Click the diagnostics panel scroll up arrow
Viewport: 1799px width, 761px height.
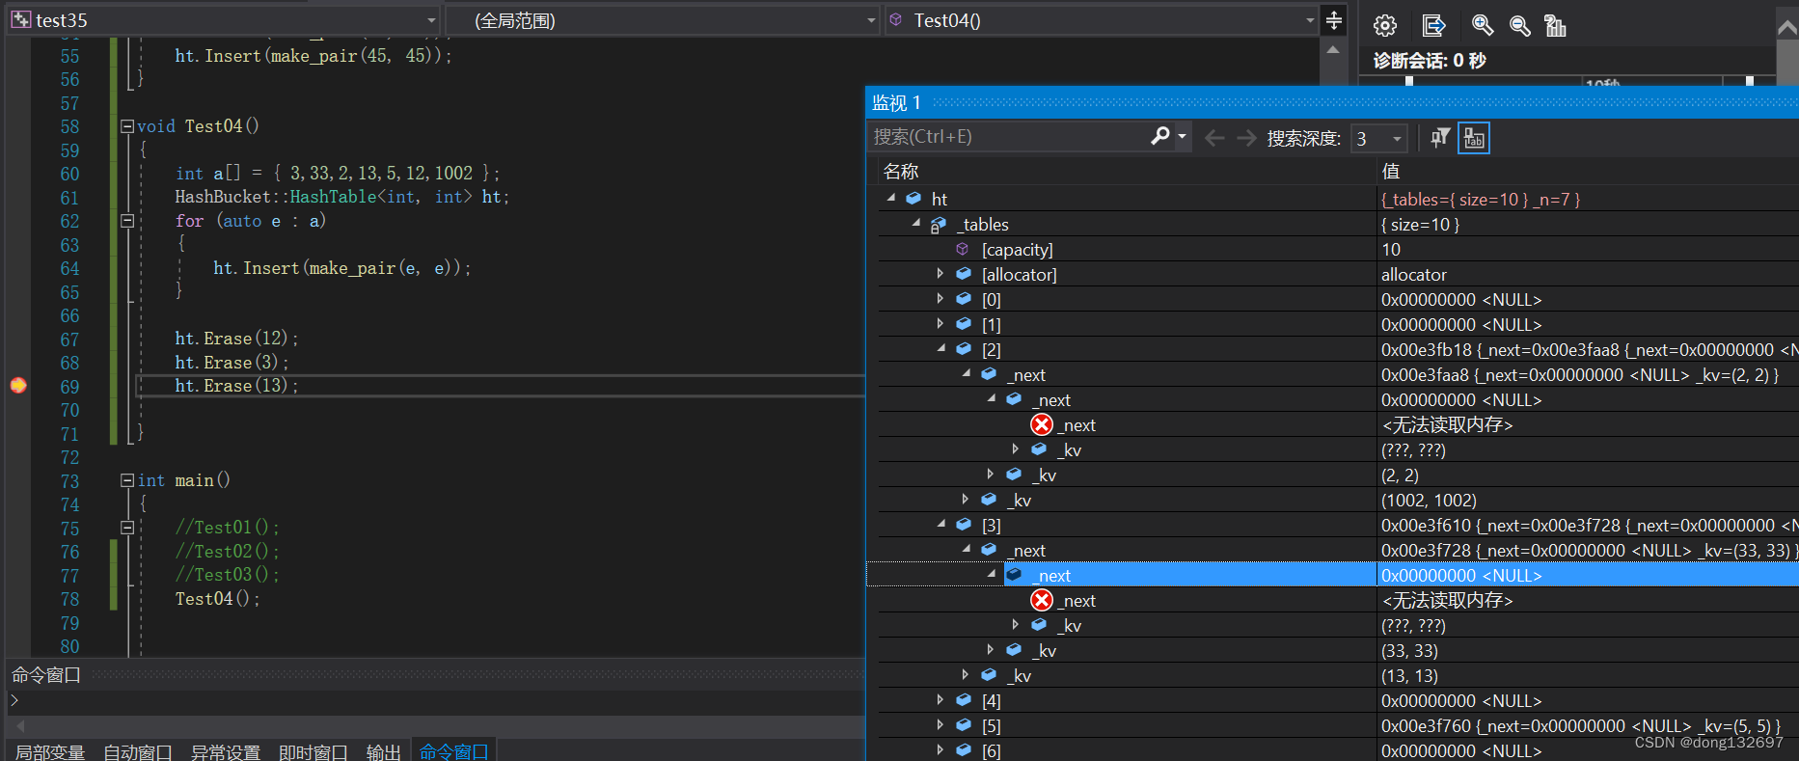[x=1787, y=28]
